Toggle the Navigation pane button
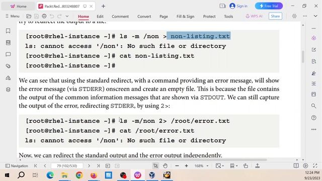This screenshot has width=322, height=181. [17, 165]
